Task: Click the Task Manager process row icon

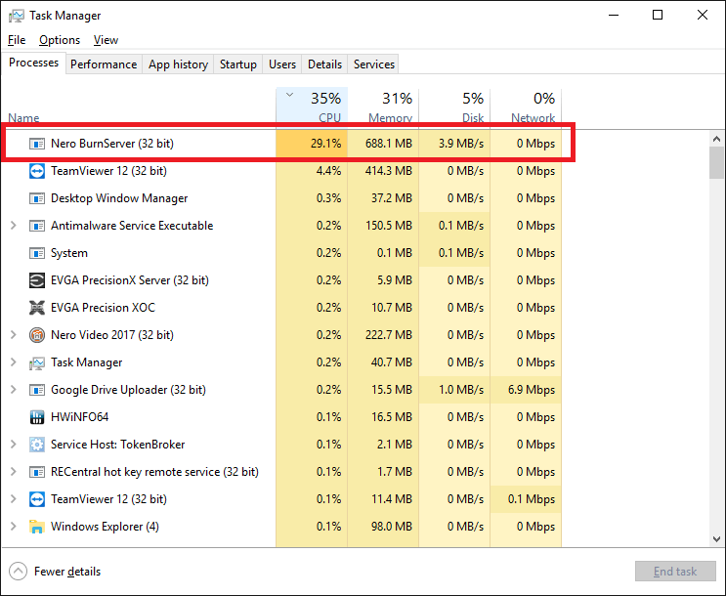Action: [37, 362]
